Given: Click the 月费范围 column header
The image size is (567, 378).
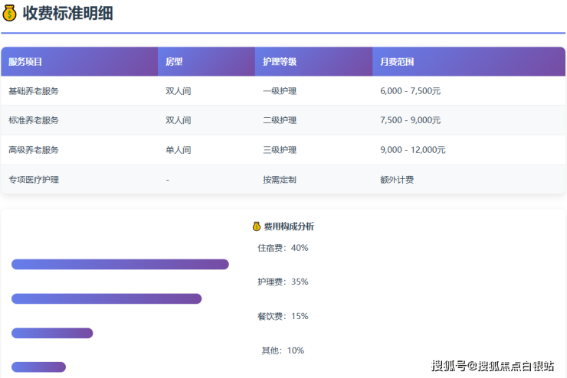Looking at the screenshot, I should (x=396, y=62).
